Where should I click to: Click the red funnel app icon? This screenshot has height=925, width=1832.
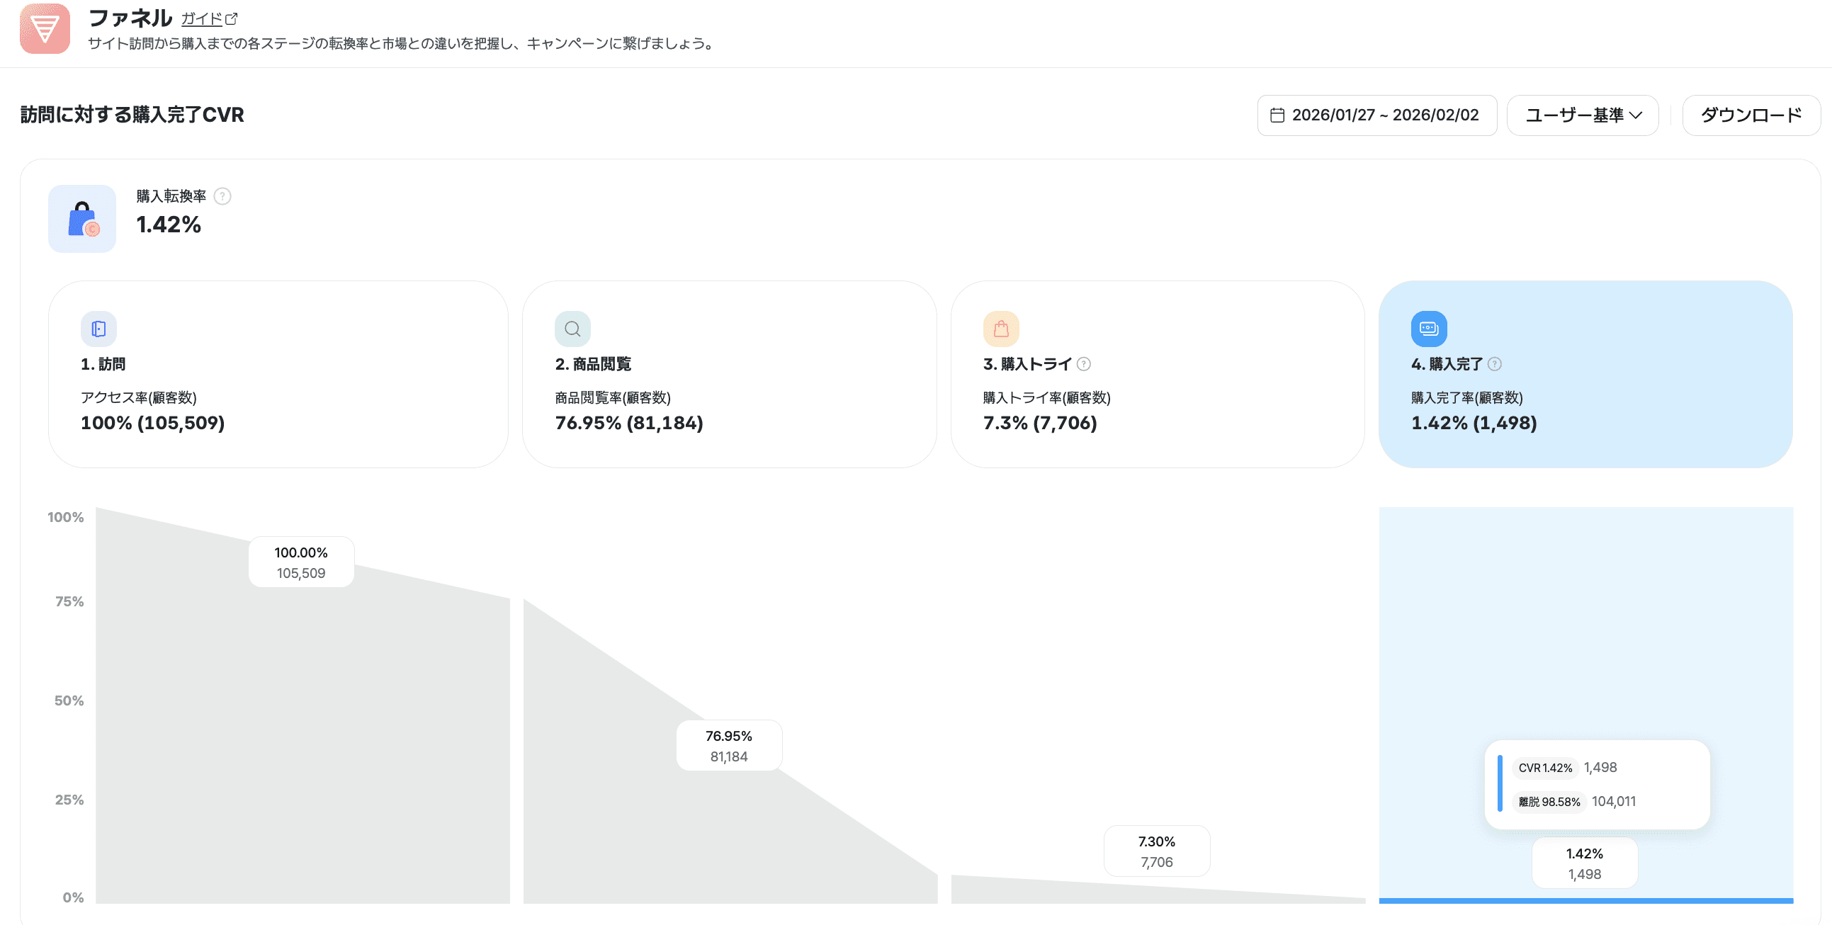(45, 28)
